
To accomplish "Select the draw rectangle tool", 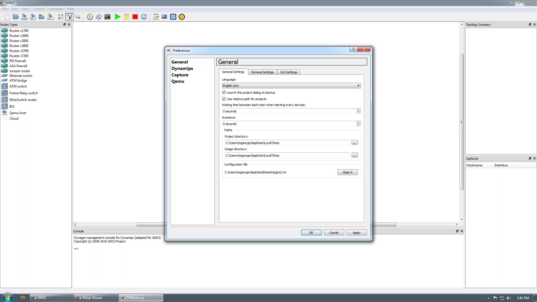I will [173, 17].
